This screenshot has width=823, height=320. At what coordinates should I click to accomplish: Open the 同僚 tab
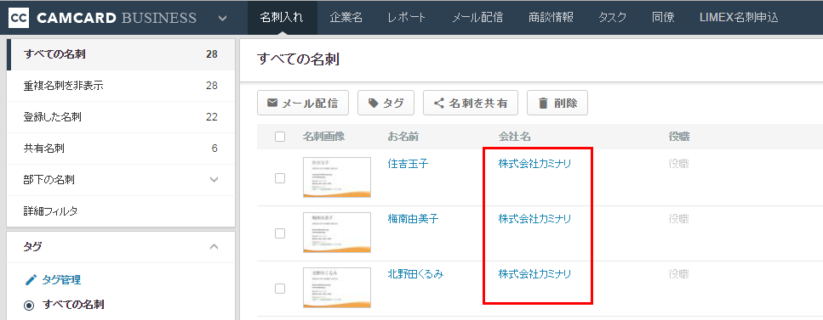click(663, 18)
